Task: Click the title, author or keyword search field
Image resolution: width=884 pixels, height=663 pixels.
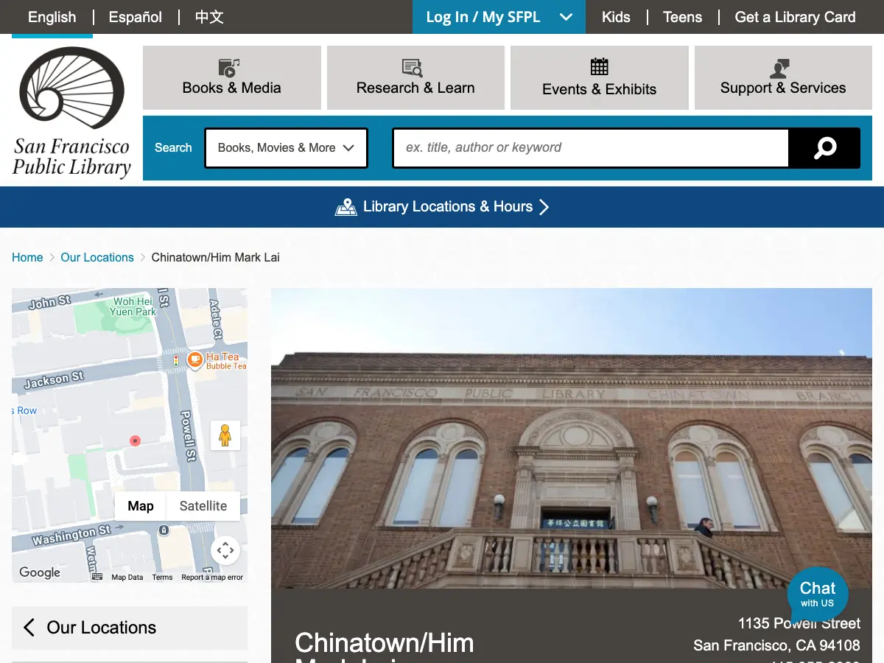Action: (591, 148)
